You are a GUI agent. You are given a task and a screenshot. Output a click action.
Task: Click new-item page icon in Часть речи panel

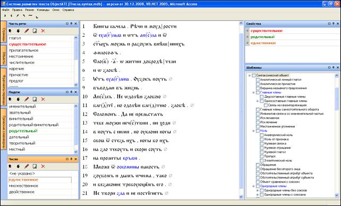35,31
